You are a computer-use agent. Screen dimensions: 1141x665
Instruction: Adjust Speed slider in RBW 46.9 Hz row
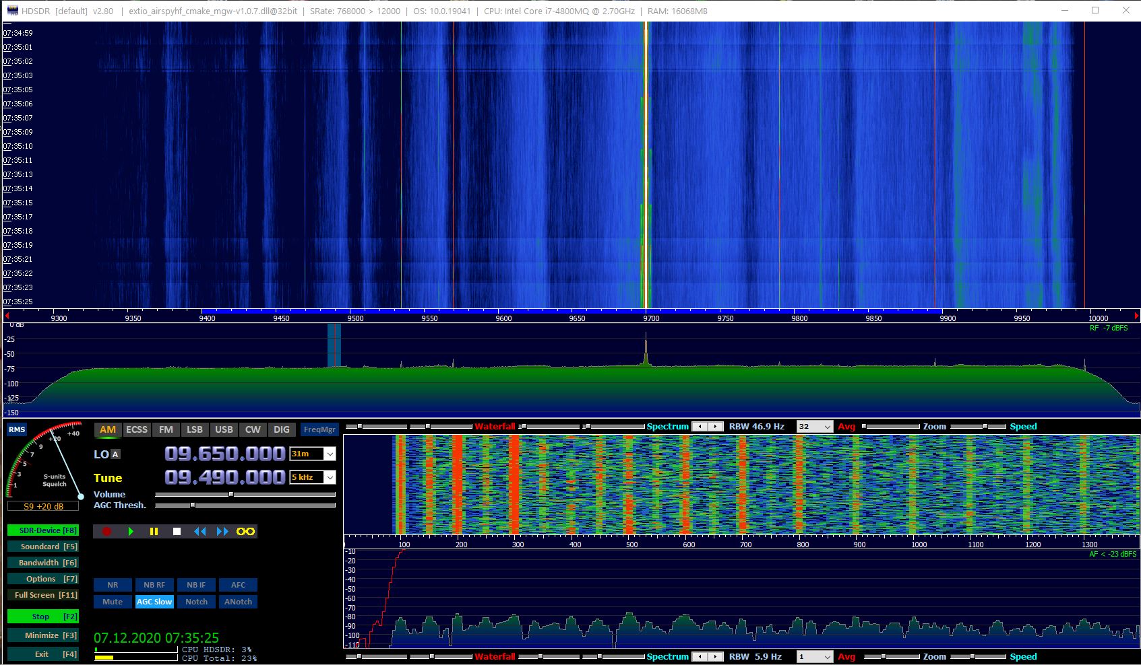(x=977, y=426)
